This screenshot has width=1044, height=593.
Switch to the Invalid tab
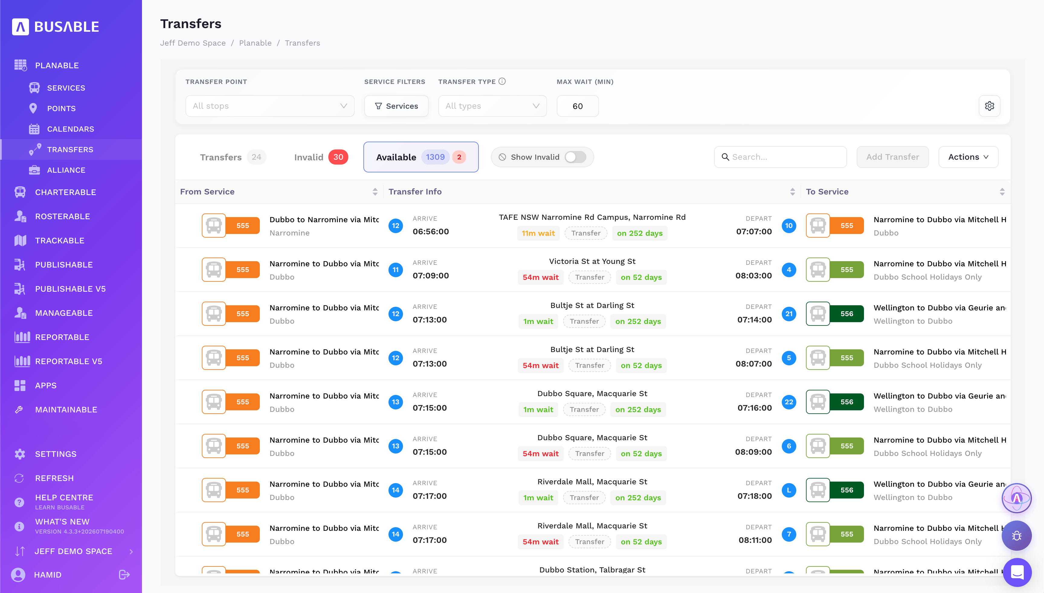(x=321, y=157)
